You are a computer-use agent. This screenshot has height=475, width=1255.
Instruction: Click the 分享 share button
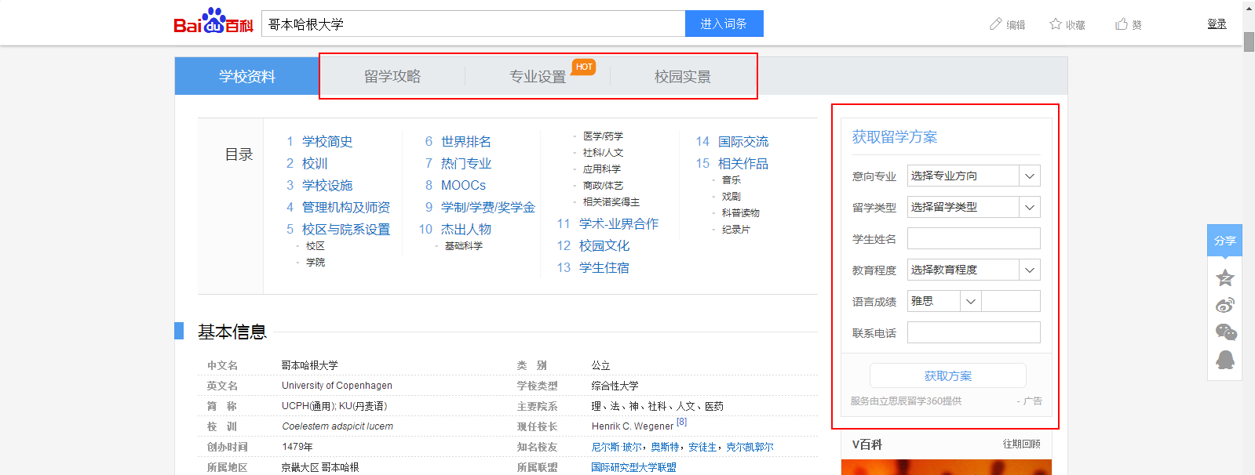[1224, 241]
